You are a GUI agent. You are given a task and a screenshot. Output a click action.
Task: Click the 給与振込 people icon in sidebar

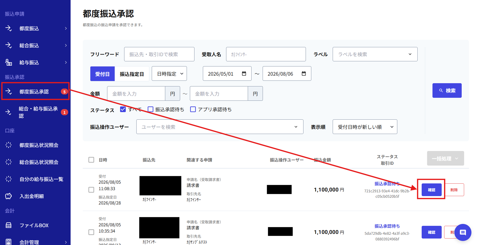(9, 62)
